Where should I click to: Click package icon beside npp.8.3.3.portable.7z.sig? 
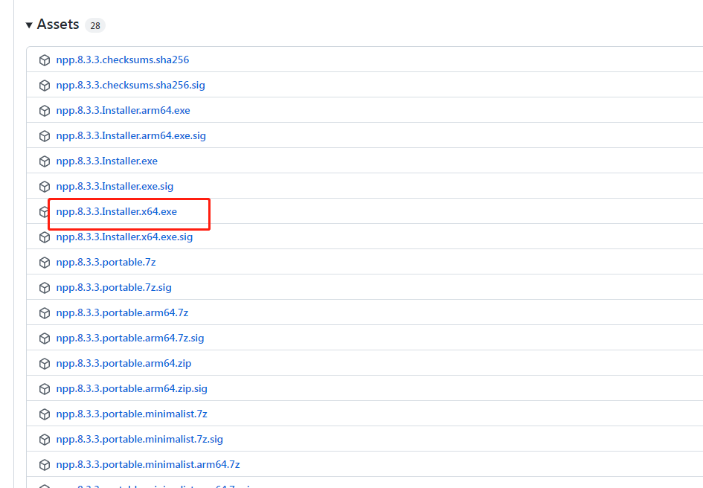(45, 287)
